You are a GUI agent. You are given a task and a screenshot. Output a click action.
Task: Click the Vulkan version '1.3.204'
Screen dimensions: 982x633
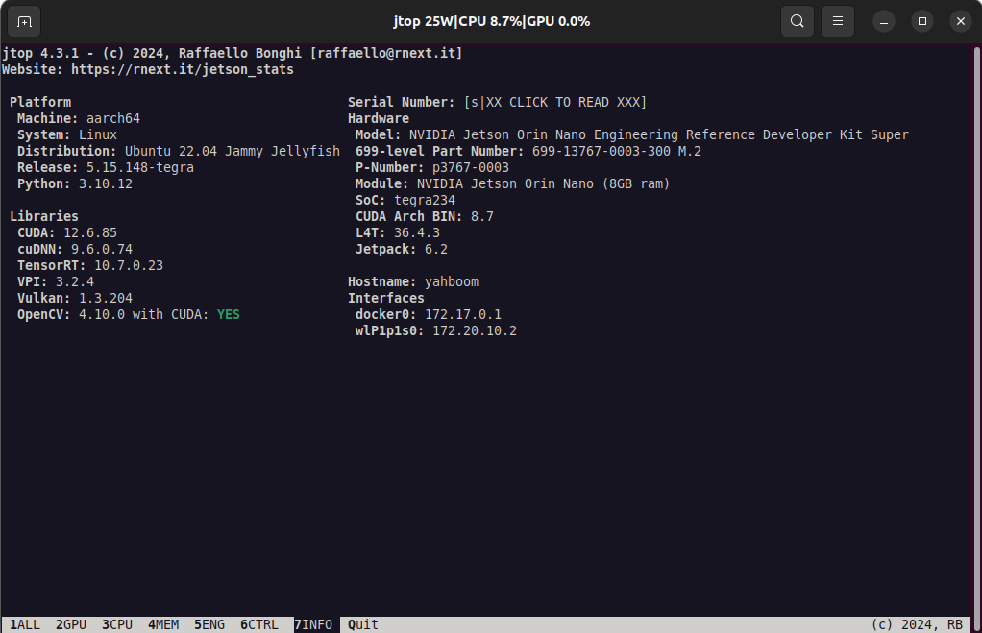(106, 298)
